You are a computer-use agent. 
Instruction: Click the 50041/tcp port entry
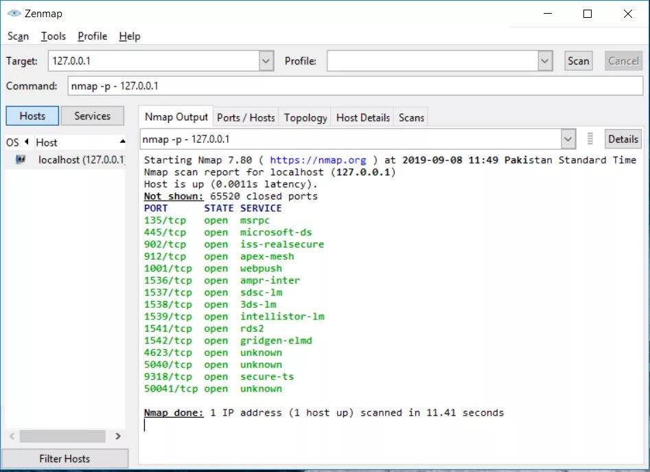[171, 389]
